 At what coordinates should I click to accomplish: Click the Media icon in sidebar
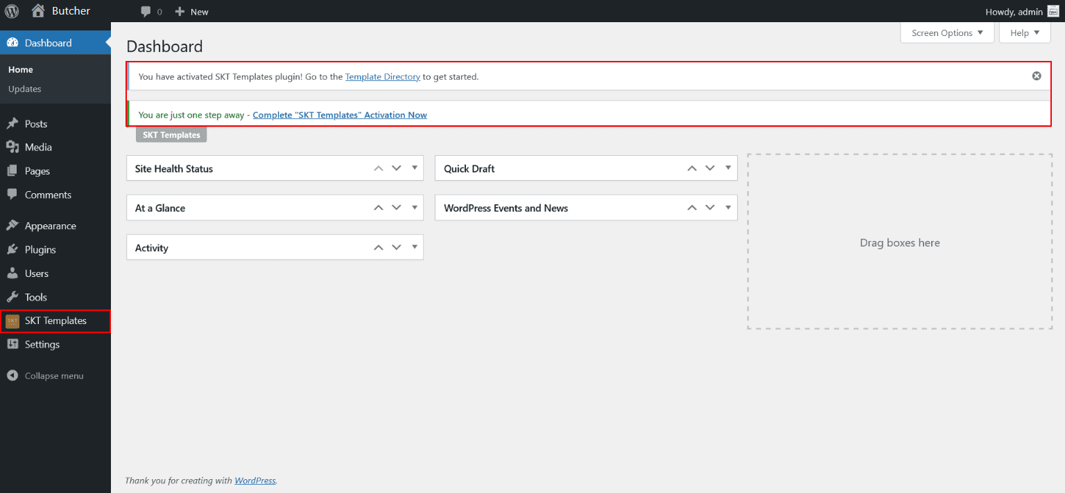coord(12,147)
